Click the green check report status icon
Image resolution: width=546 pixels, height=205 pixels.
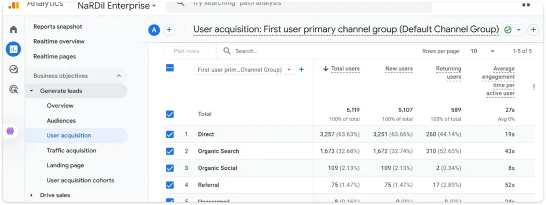click(x=508, y=30)
